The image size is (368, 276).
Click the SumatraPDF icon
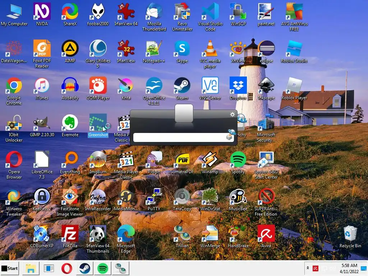182,162
